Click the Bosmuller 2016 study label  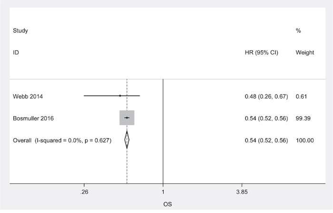33,118
